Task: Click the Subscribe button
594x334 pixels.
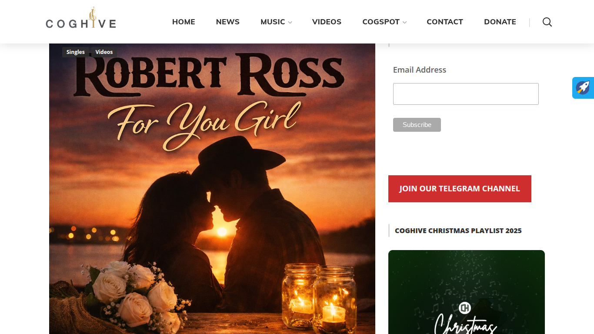Action: (417, 125)
